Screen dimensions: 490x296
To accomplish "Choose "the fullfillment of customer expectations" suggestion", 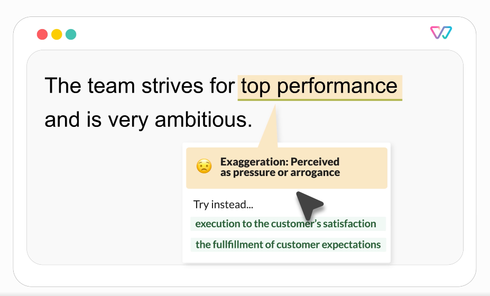I will tap(288, 245).
